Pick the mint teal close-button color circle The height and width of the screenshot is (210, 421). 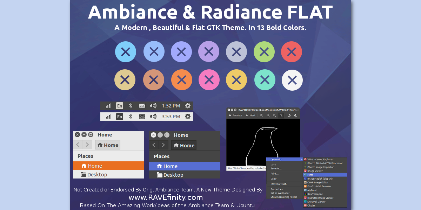click(265, 80)
